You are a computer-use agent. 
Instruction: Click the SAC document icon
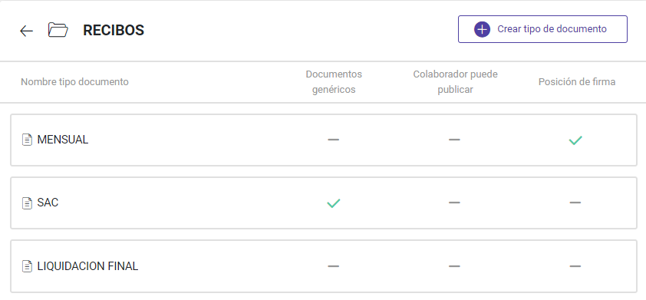click(x=27, y=203)
